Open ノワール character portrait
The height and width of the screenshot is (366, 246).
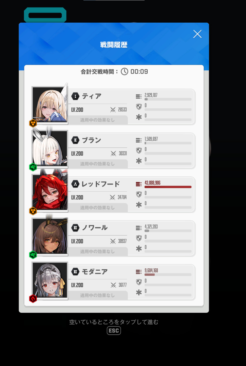(x=50, y=236)
